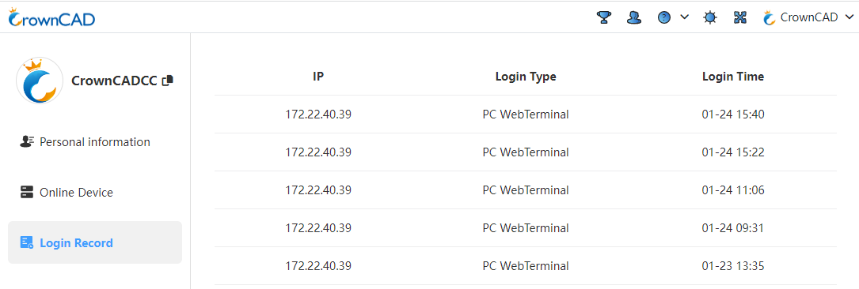This screenshot has width=859, height=289.
Task: Click the CrownCAD logo at top left
Action: [52, 17]
